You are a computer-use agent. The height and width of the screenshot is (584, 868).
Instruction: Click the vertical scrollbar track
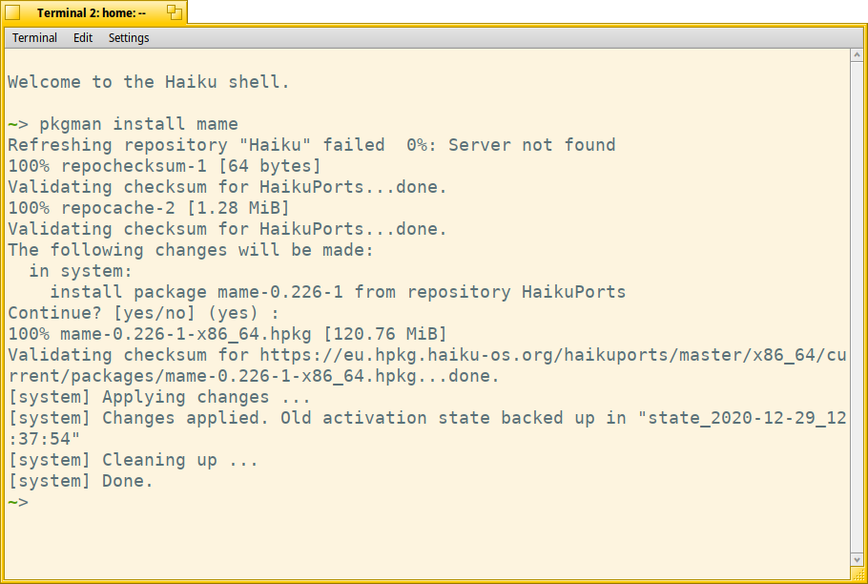[857, 307]
